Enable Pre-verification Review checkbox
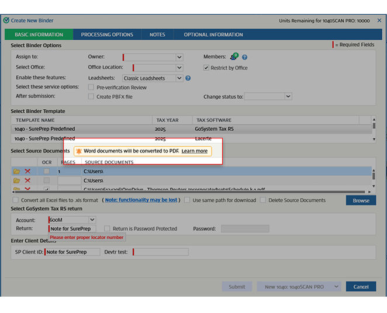387x313 pixels. (91, 87)
